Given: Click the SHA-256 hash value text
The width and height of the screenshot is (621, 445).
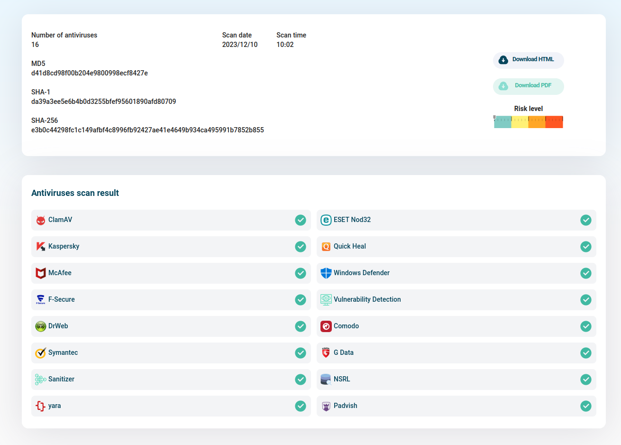Looking at the screenshot, I should point(147,130).
